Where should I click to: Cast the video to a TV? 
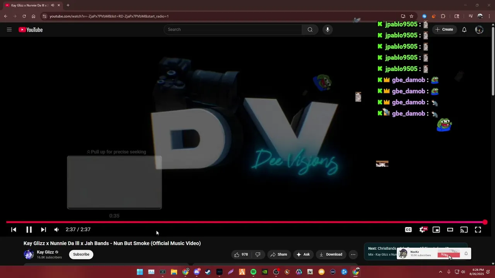coord(464,230)
